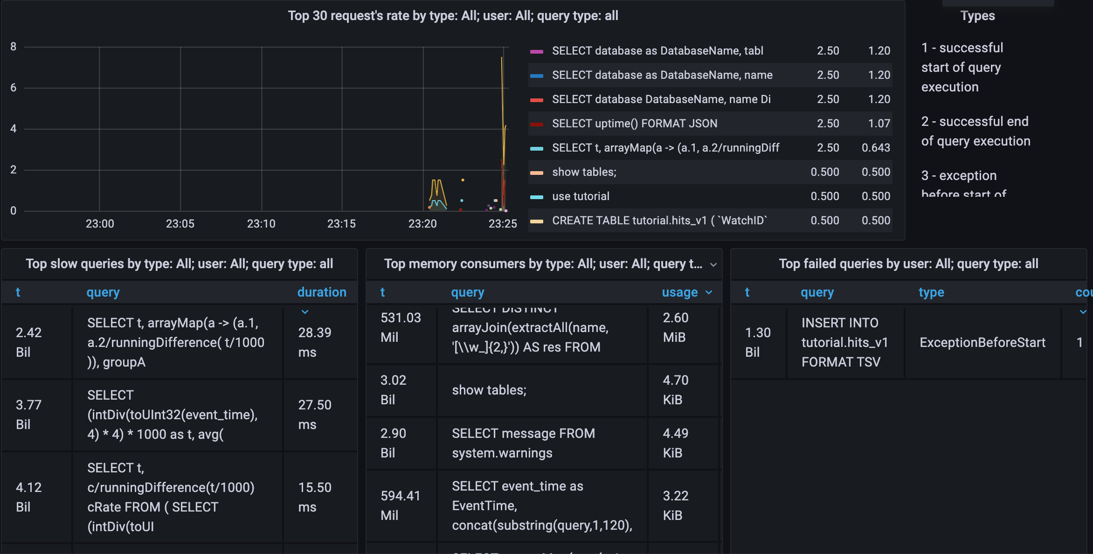1093x554 pixels.
Task: Click the teal swatch for the 'SELECT t, arrayMap' series
Action: point(537,148)
